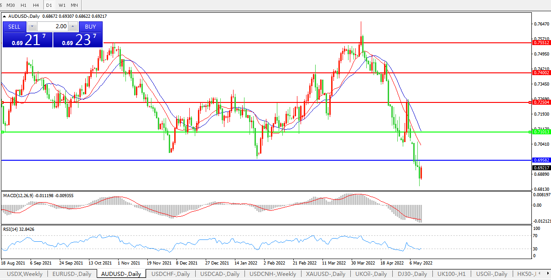Image resolution: width=551 pixels, height=280 pixels.
Task: Select the green 0.71013 level label
Action: 541,132
